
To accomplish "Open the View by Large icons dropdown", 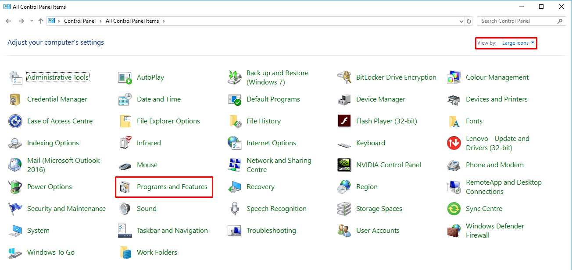I will coord(518,43).
